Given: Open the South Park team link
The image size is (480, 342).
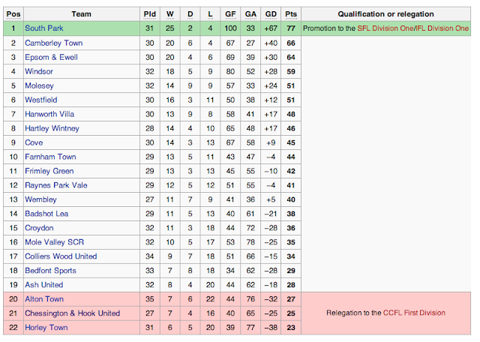Looking at the screenshot, I should (x=43, y=28).
